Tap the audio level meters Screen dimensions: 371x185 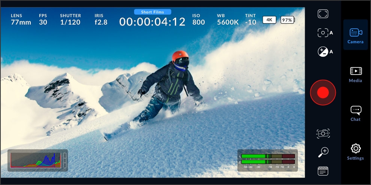[x=268, y=160]
